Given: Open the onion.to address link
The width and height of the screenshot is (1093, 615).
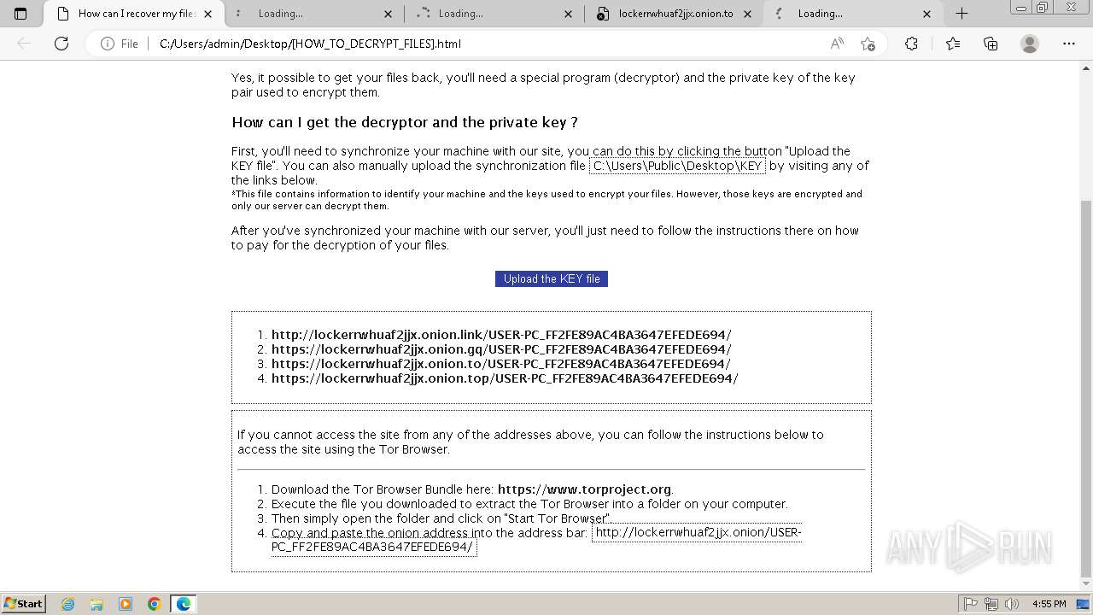Looking at the screenshot, I should 501,364.
